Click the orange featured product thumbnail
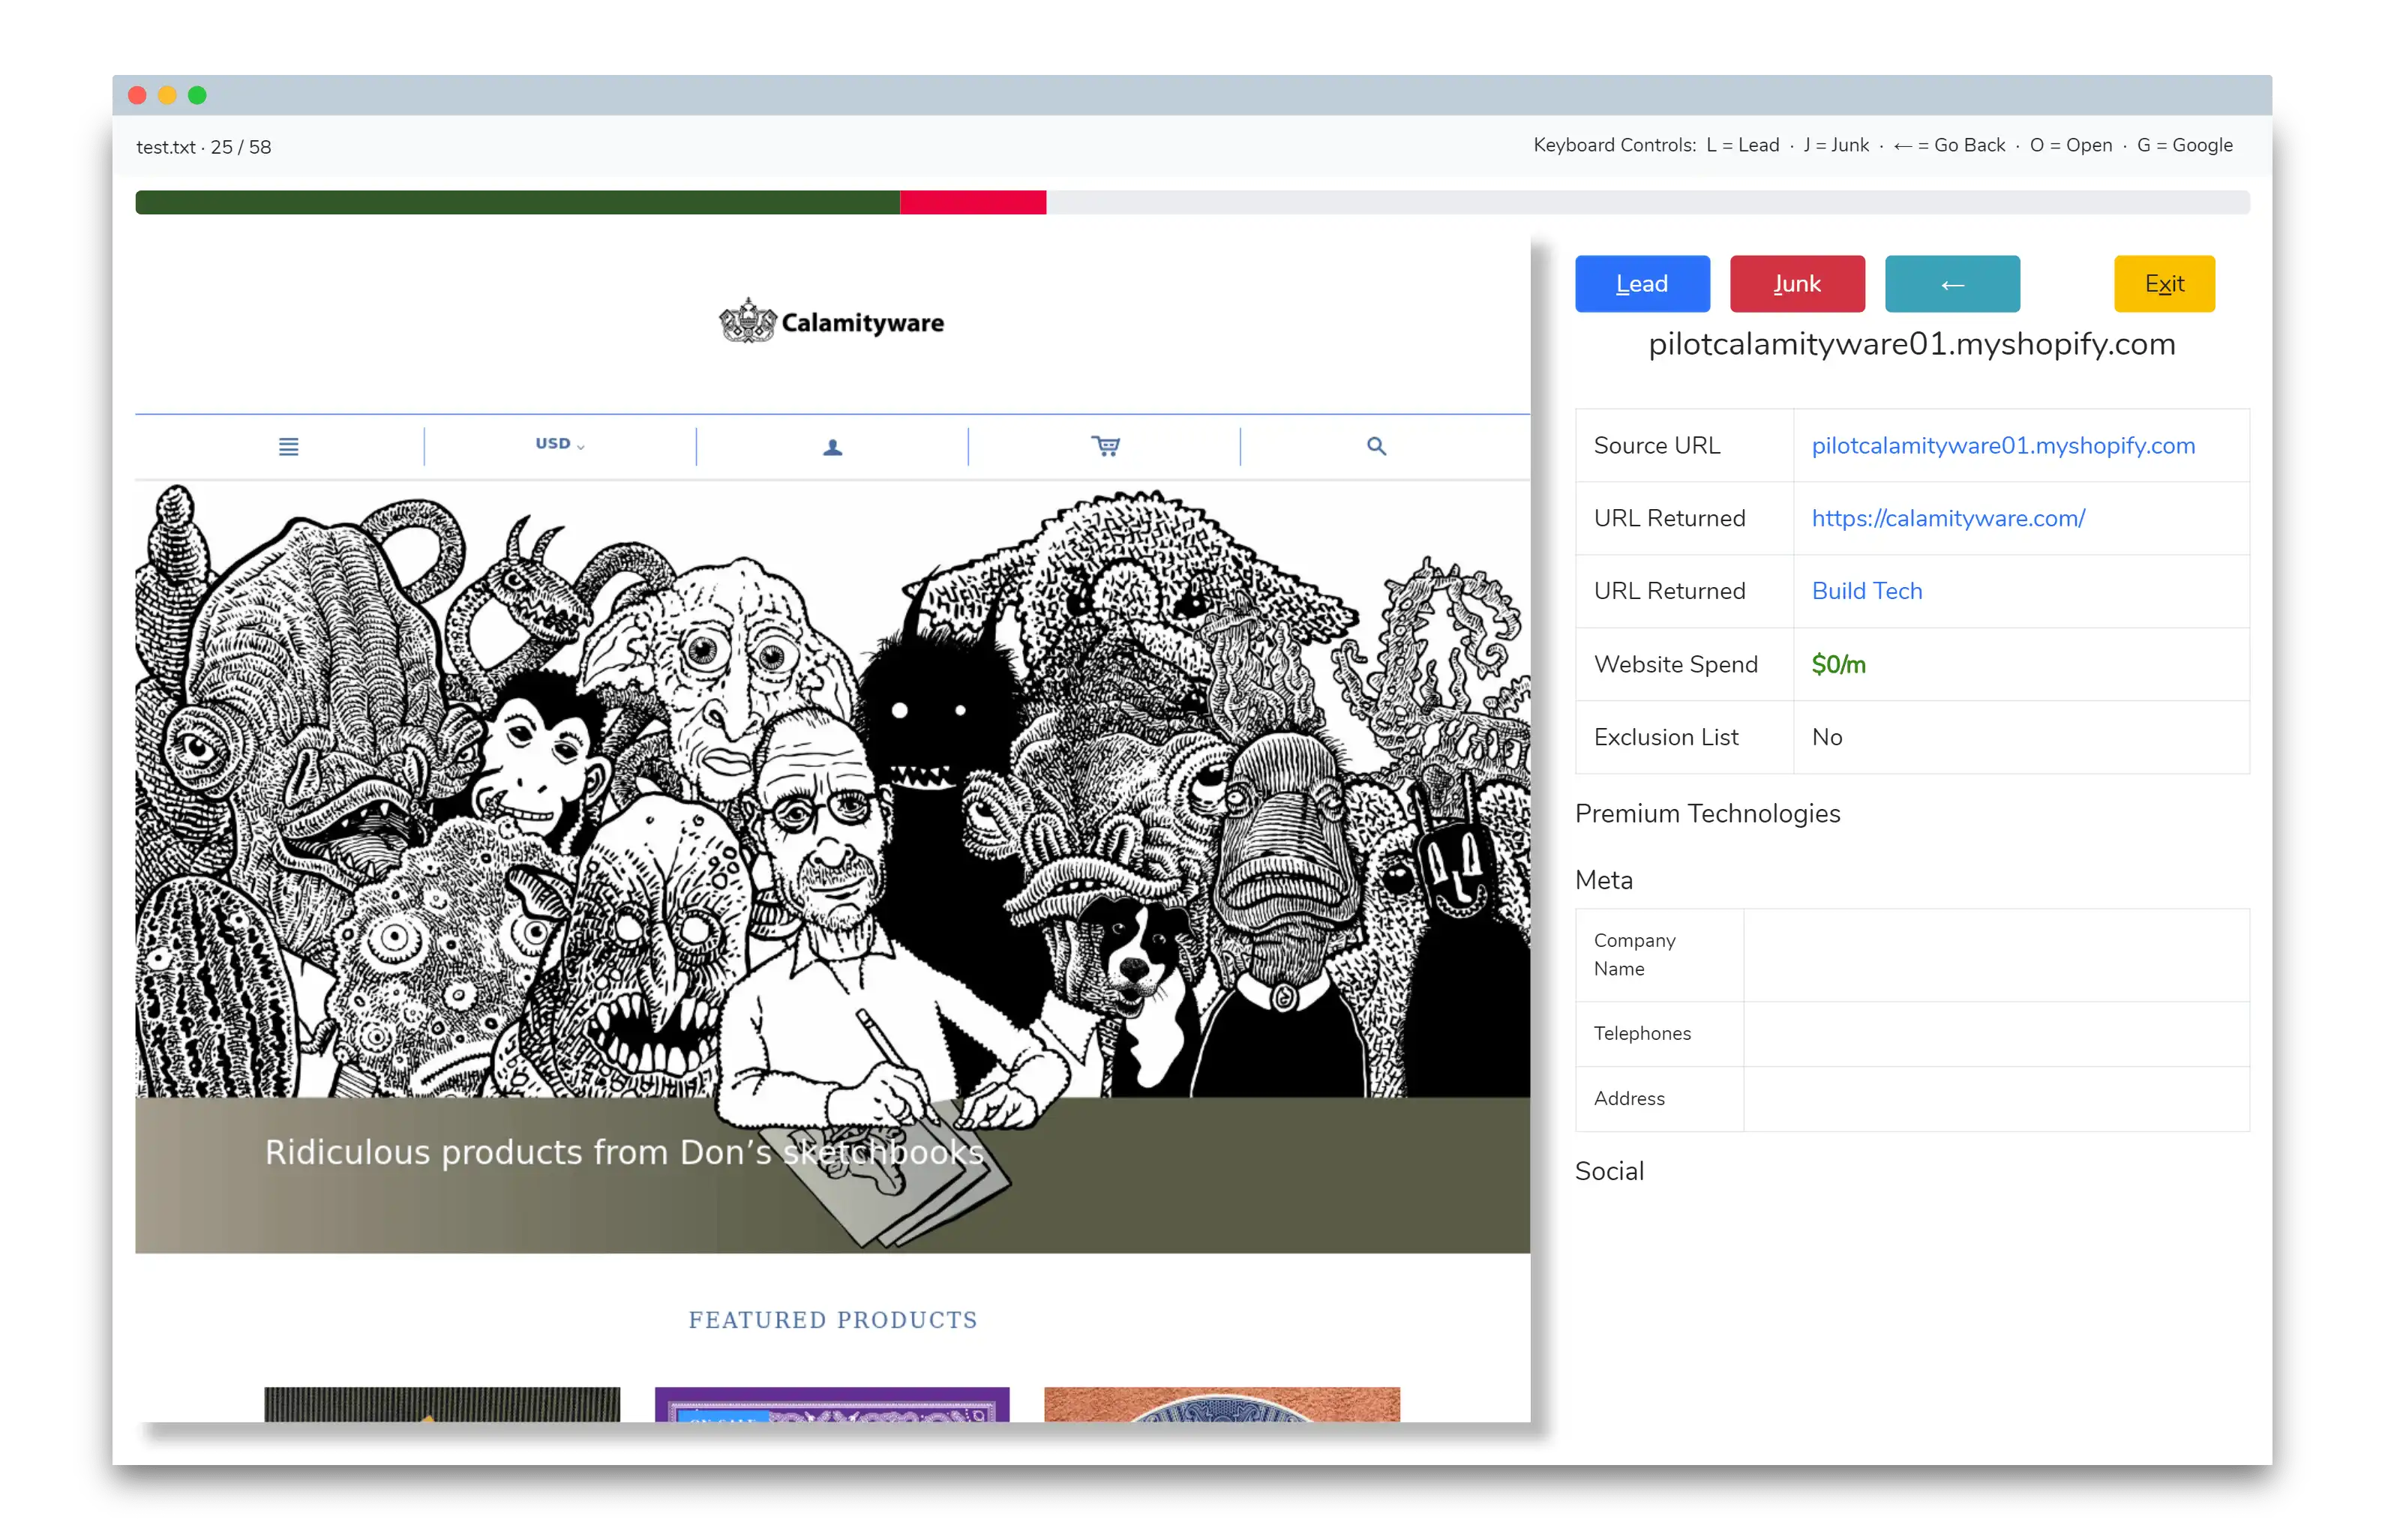Screen dimensions: 2385x1540 click(x=1221, y=1404)
